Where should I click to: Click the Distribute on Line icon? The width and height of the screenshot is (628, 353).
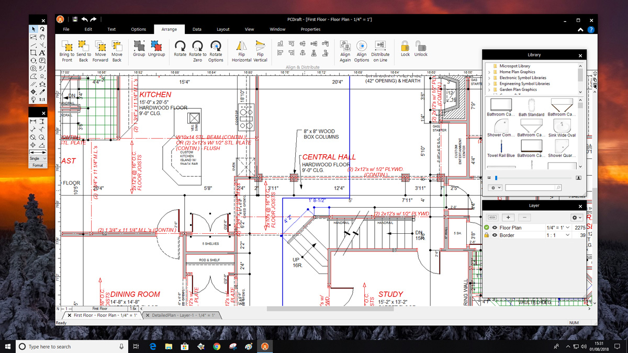tap(380, 46)
